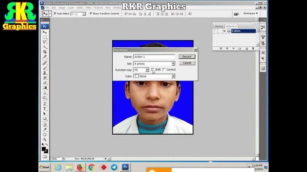Select the Pen tool

coord(45,104)
